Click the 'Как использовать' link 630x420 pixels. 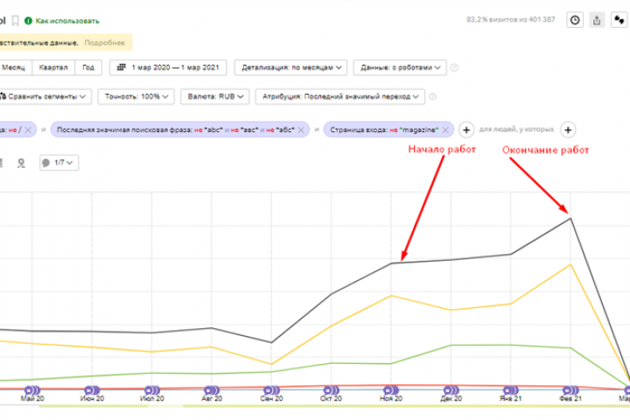click(x=67, y=21)
